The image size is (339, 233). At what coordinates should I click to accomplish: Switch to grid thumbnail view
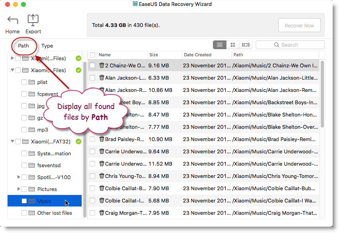coord(233,45)
